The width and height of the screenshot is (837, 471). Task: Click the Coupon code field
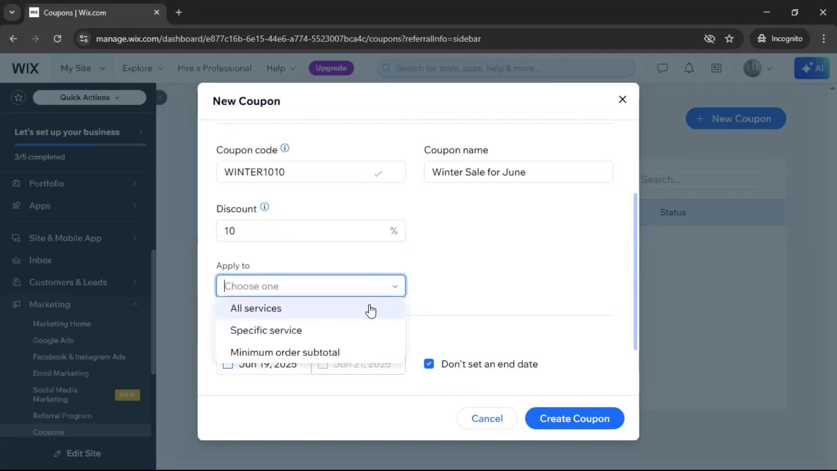point(311,172)
